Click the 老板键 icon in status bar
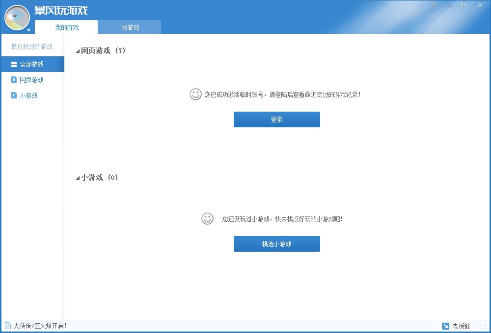The image size is (491, 333). pyautogui.click(x=446, y=326)
